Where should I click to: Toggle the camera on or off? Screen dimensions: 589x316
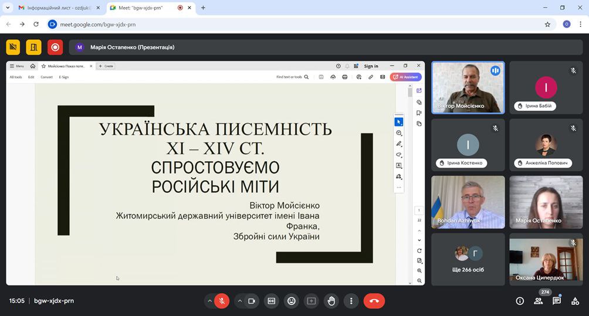(x=252, y=301)
